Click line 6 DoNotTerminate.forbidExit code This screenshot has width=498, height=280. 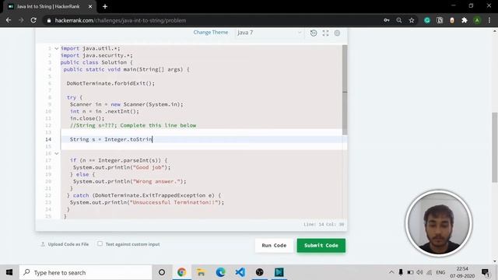coord(110,83)
